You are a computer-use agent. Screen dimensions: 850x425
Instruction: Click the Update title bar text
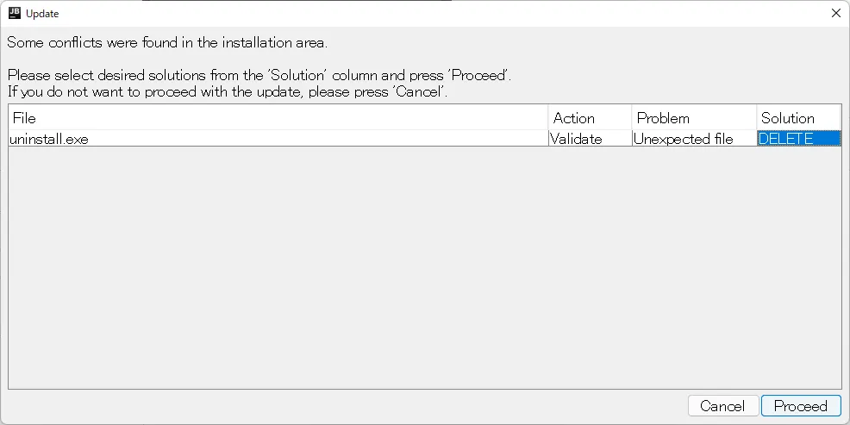[42, 14]
